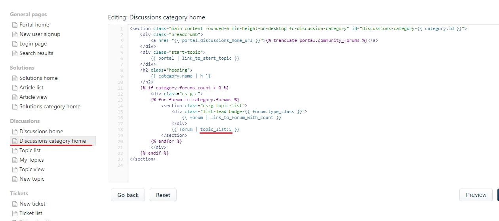Screen dimensions: 499x221
Task: Open the Search results template
Action: [36, 53]
